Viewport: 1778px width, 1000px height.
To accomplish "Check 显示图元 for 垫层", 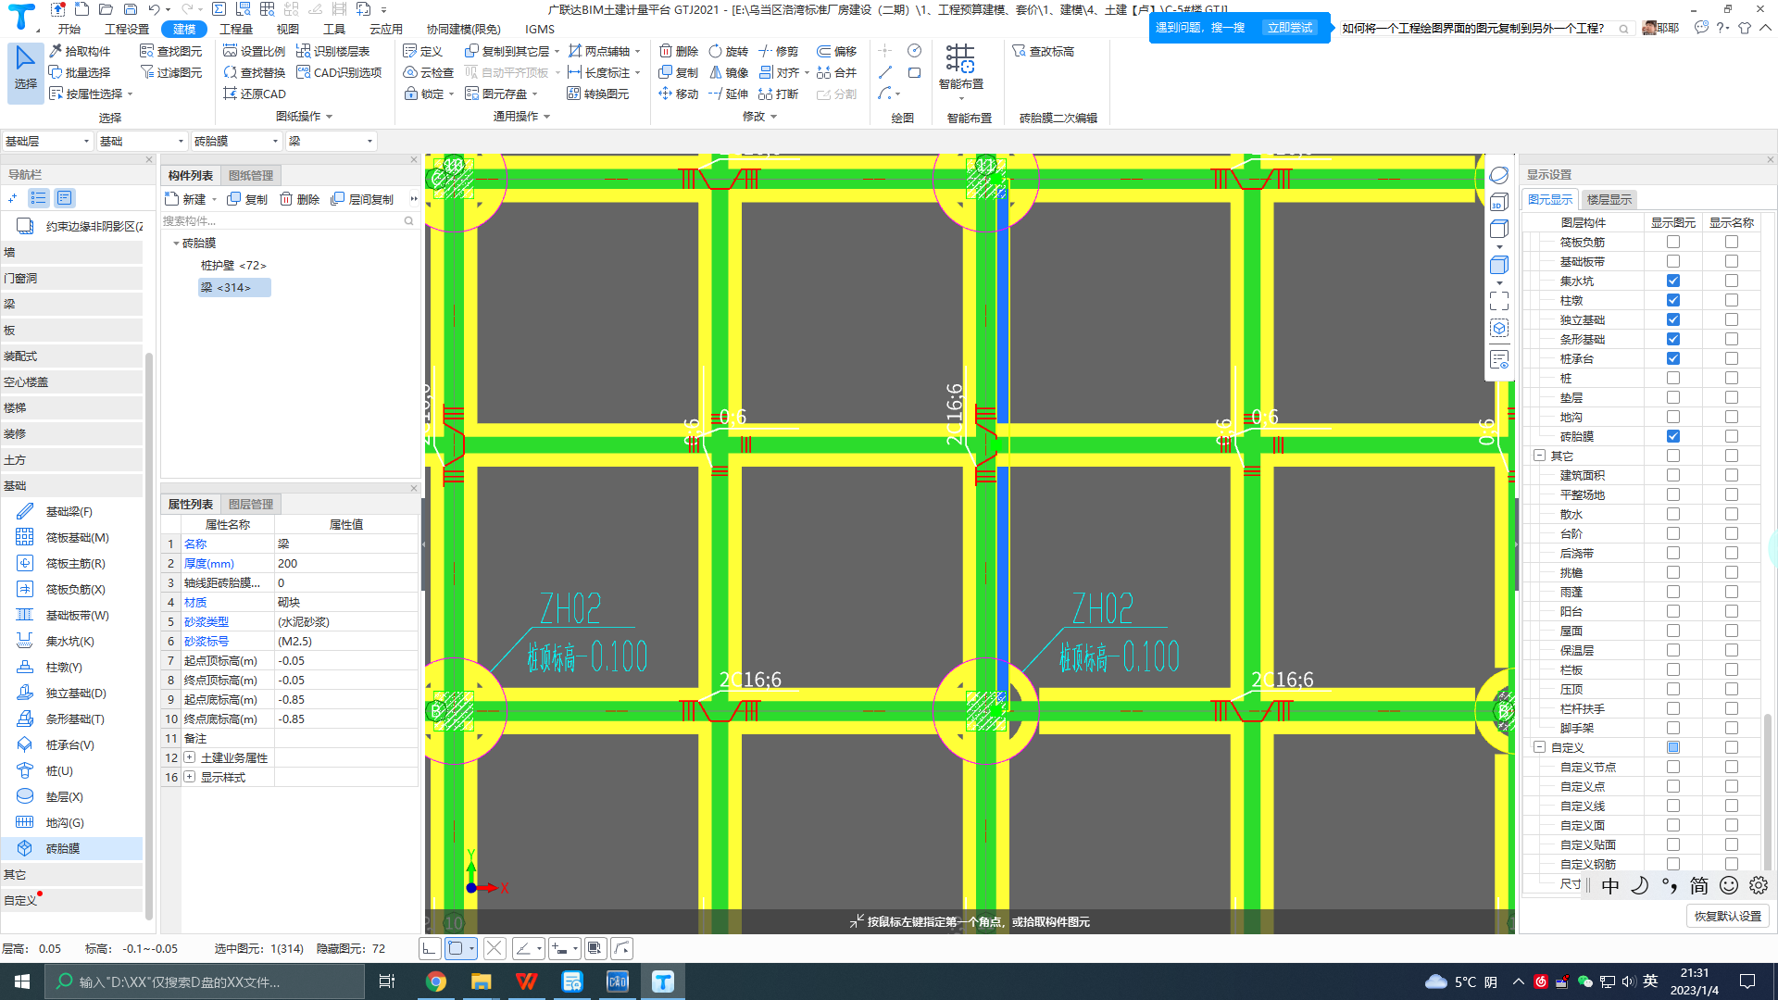I will 1672,397.
